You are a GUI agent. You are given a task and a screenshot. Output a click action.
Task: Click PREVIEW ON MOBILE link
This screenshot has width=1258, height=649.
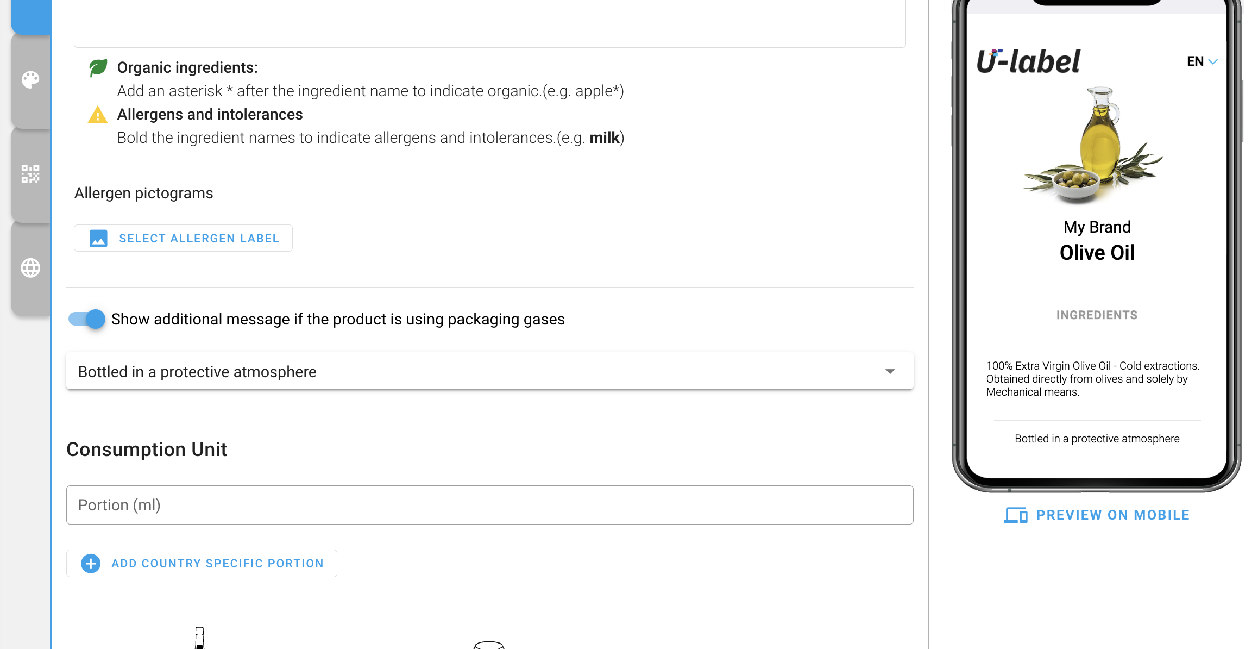pos(1097,515)
